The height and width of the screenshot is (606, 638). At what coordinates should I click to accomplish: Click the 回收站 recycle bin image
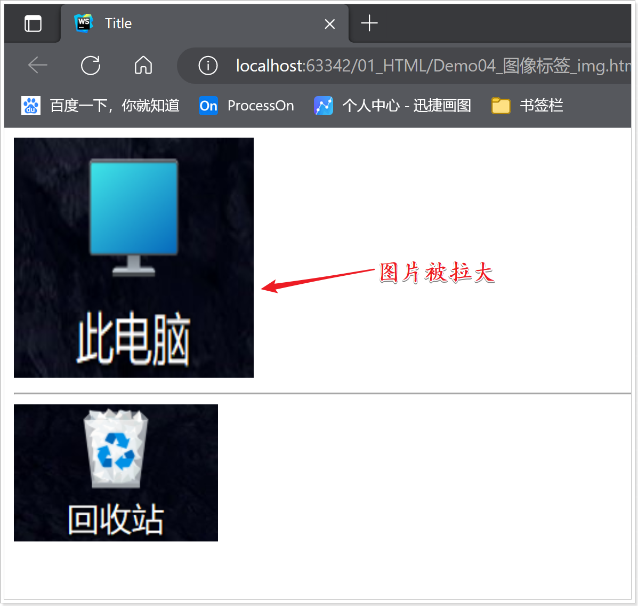(x=116, y=473)
